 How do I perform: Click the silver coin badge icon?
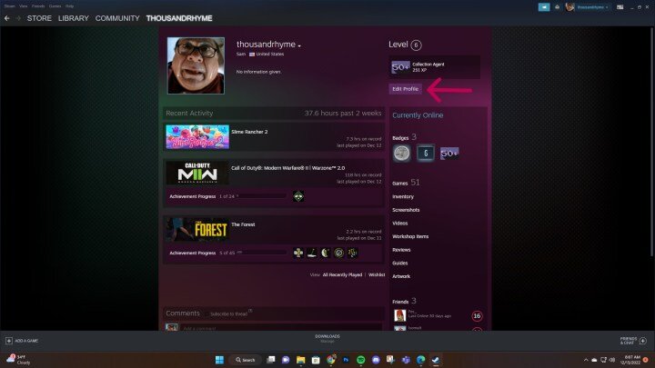[402, 154]
